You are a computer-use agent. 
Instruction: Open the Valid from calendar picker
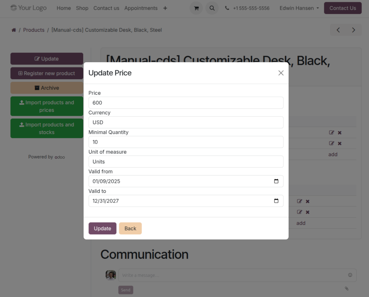click(x=276, y=181)
